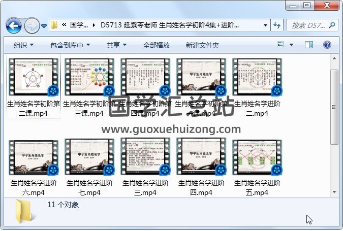Click player badge on 生肖姓名学初阶第三课.mp4
343x231 pixels.
click(x=109, y=90)
